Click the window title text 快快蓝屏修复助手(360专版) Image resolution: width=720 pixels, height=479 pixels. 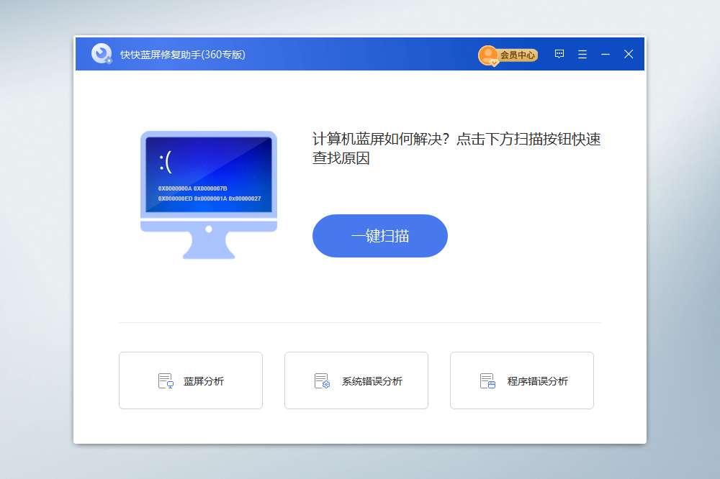(183, 55)
